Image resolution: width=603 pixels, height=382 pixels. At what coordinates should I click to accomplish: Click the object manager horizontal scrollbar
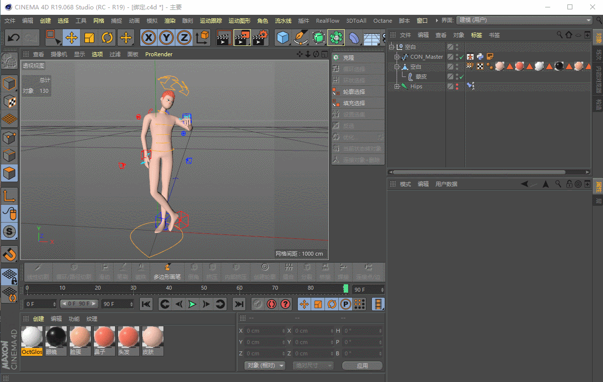479,172
